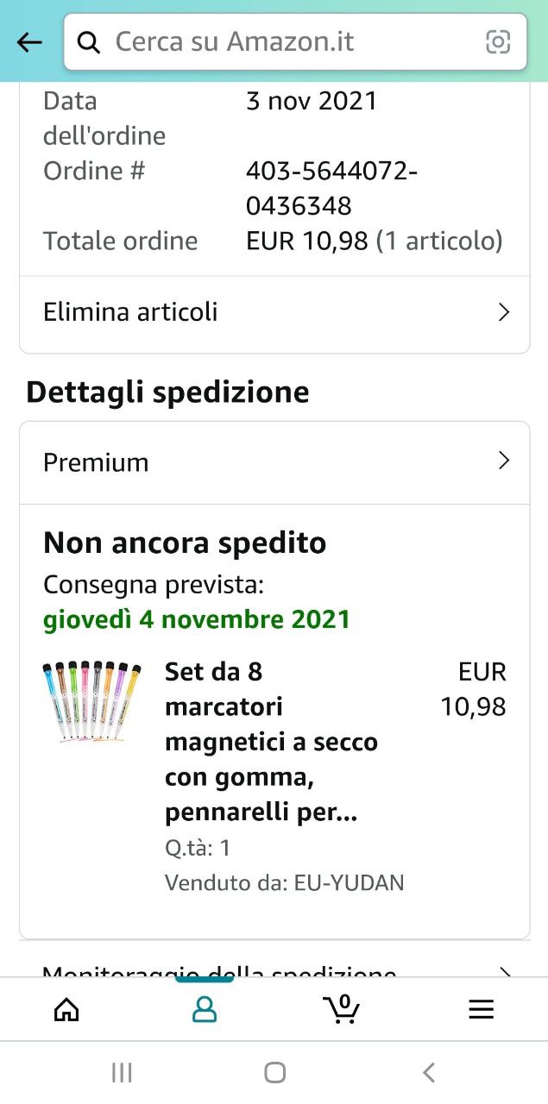This screenshot has width=548, height=1104.
Task: Open the markers product thumbnail
Action: (x=91, y=701)
